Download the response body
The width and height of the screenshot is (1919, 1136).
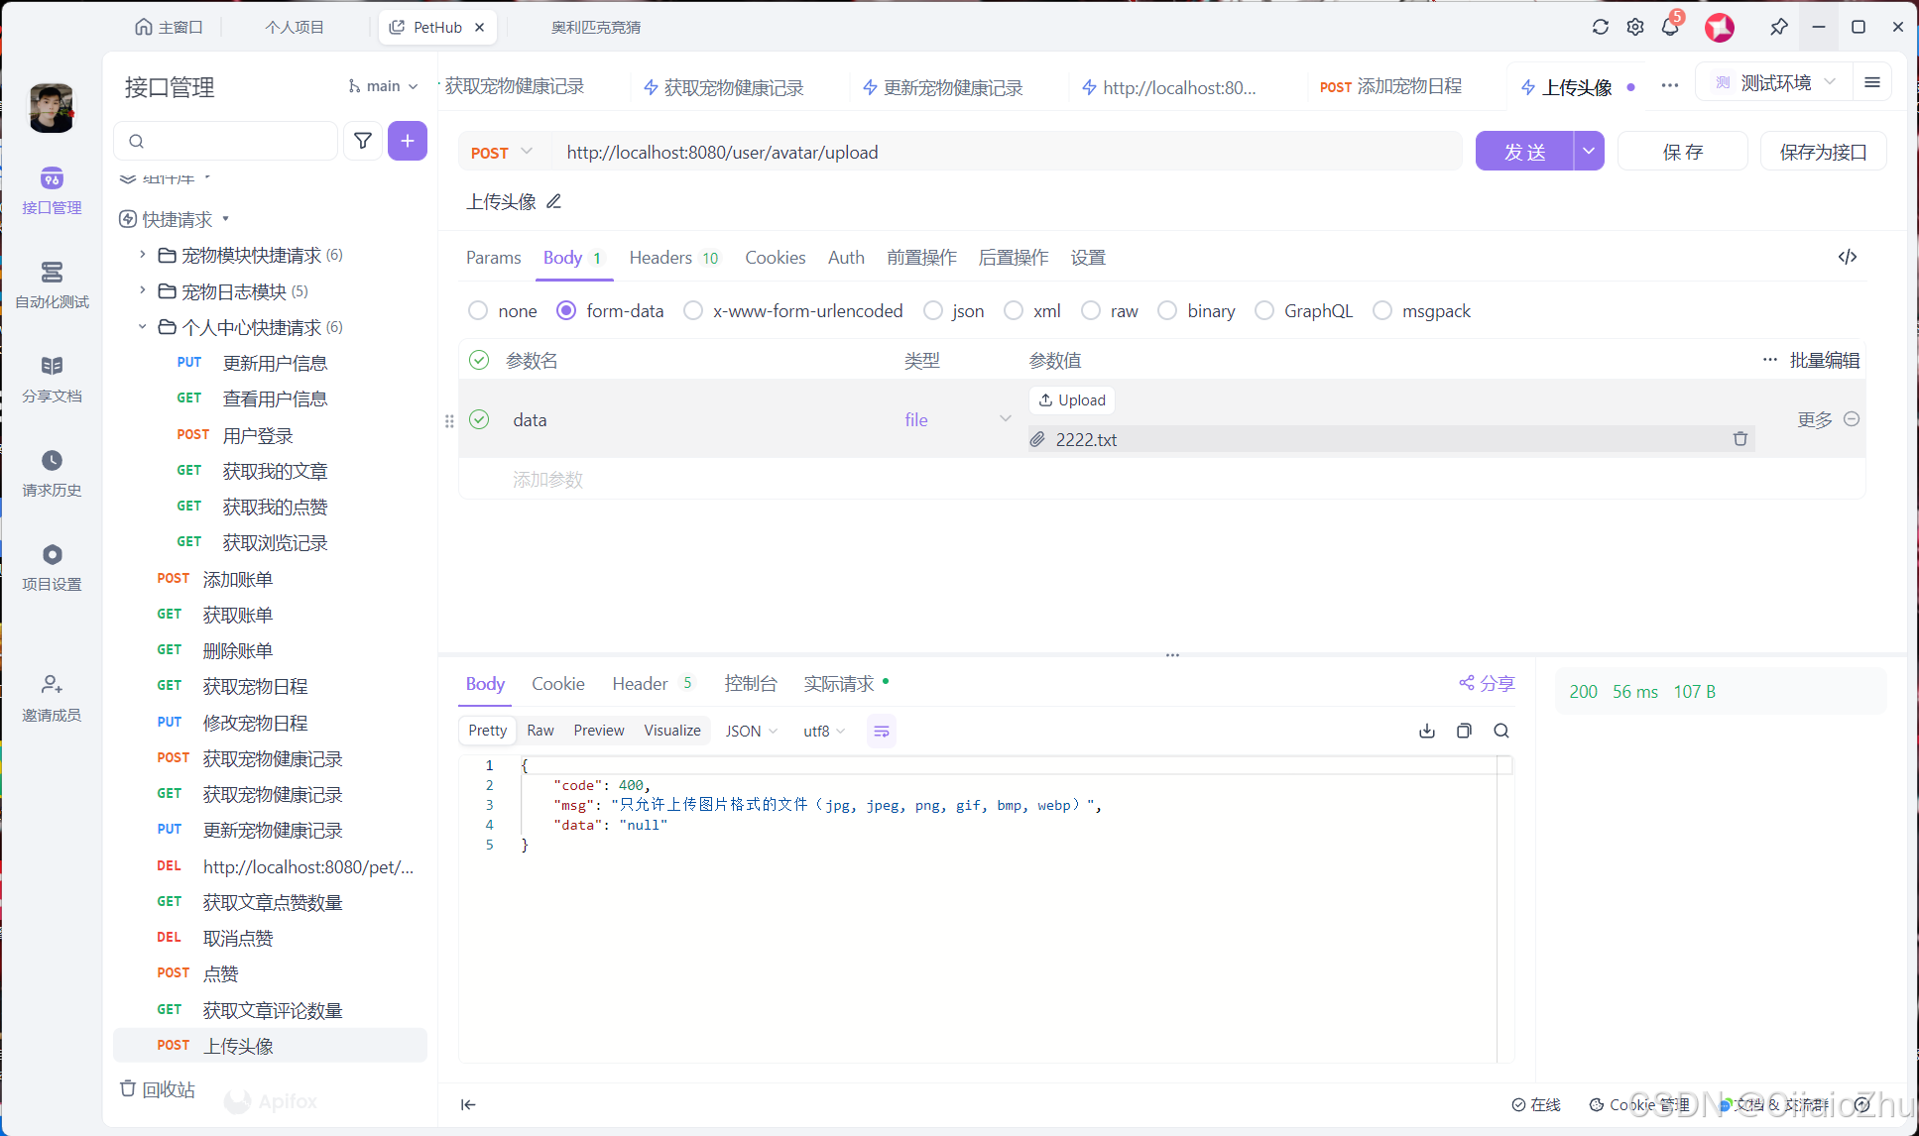(1427, 731)
